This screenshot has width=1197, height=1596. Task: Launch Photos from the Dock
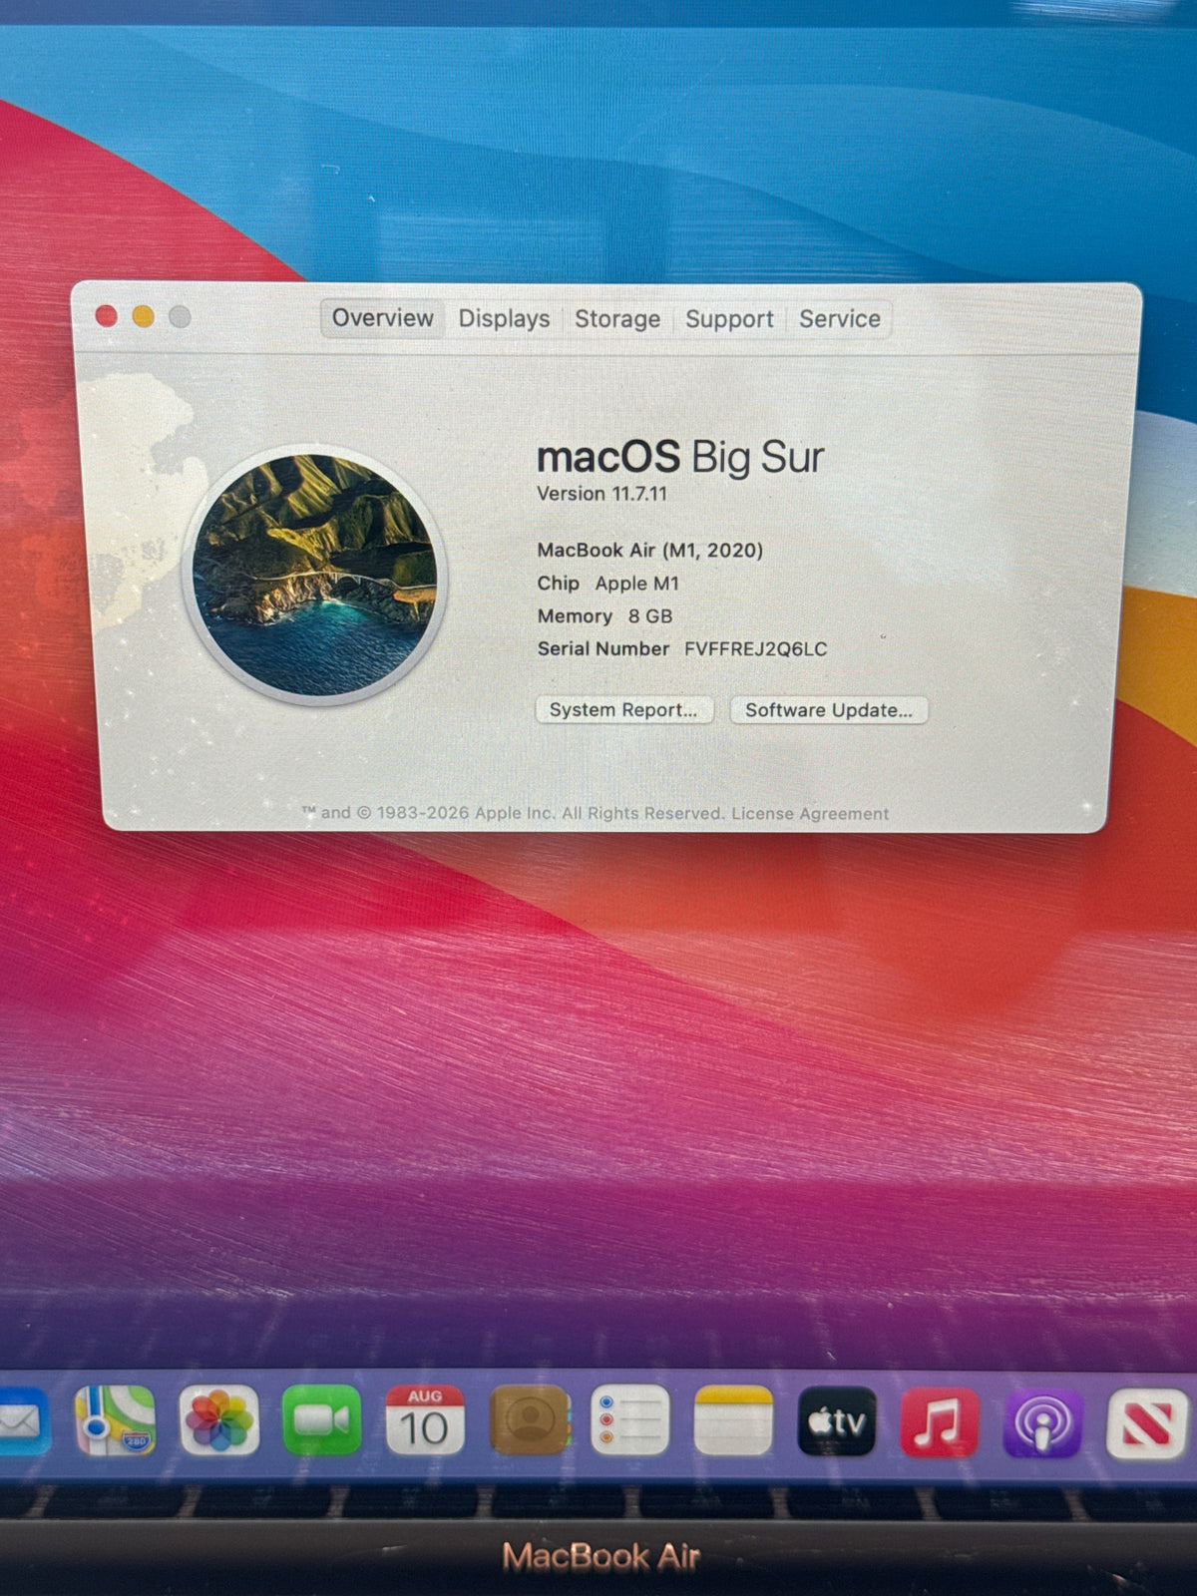pyautogui.click(x=219, y=1420)
